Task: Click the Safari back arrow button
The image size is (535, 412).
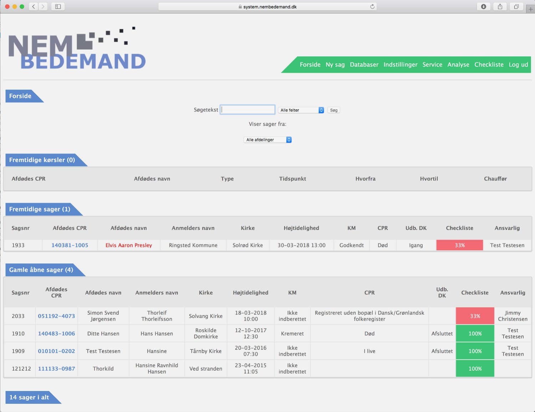Action: (34, 6)
